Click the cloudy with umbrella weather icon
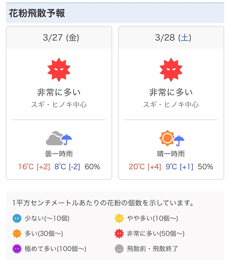The image size is (230, 263). [x=59, y=138]
